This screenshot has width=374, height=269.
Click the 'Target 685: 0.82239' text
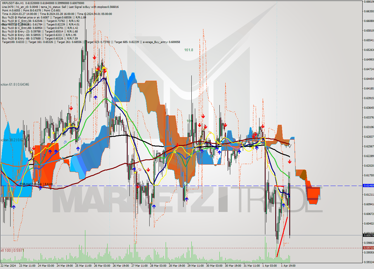[127, 42]
